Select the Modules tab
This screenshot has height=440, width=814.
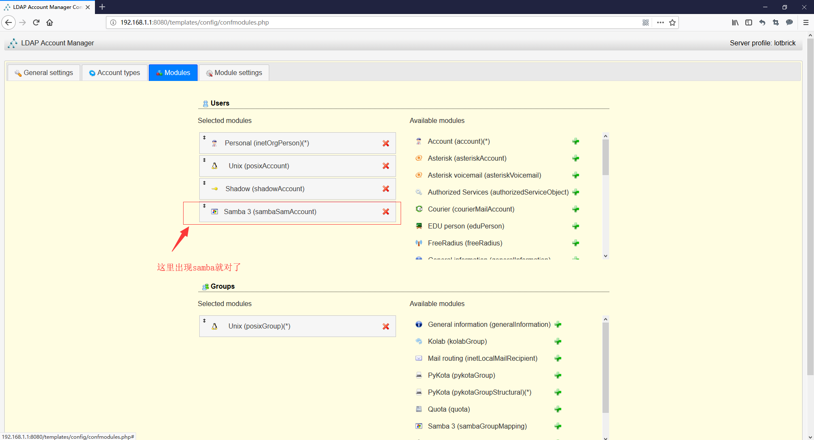coord(173,73)
